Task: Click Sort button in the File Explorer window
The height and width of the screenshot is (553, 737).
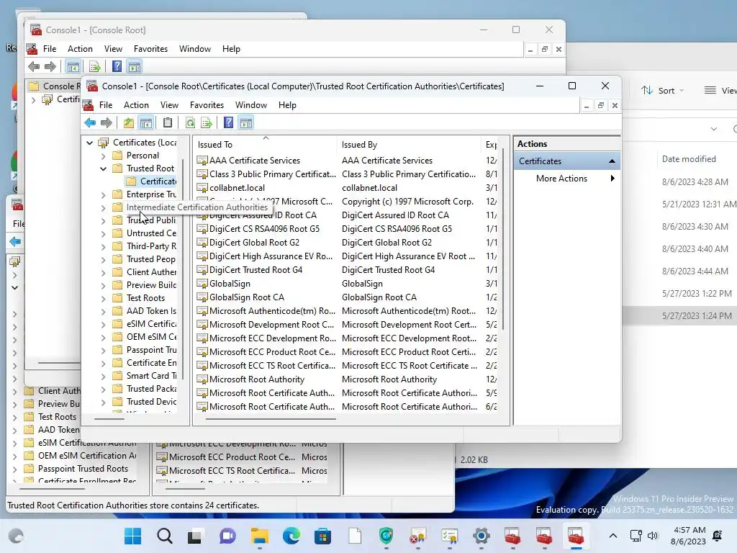Action: [663, 90]
